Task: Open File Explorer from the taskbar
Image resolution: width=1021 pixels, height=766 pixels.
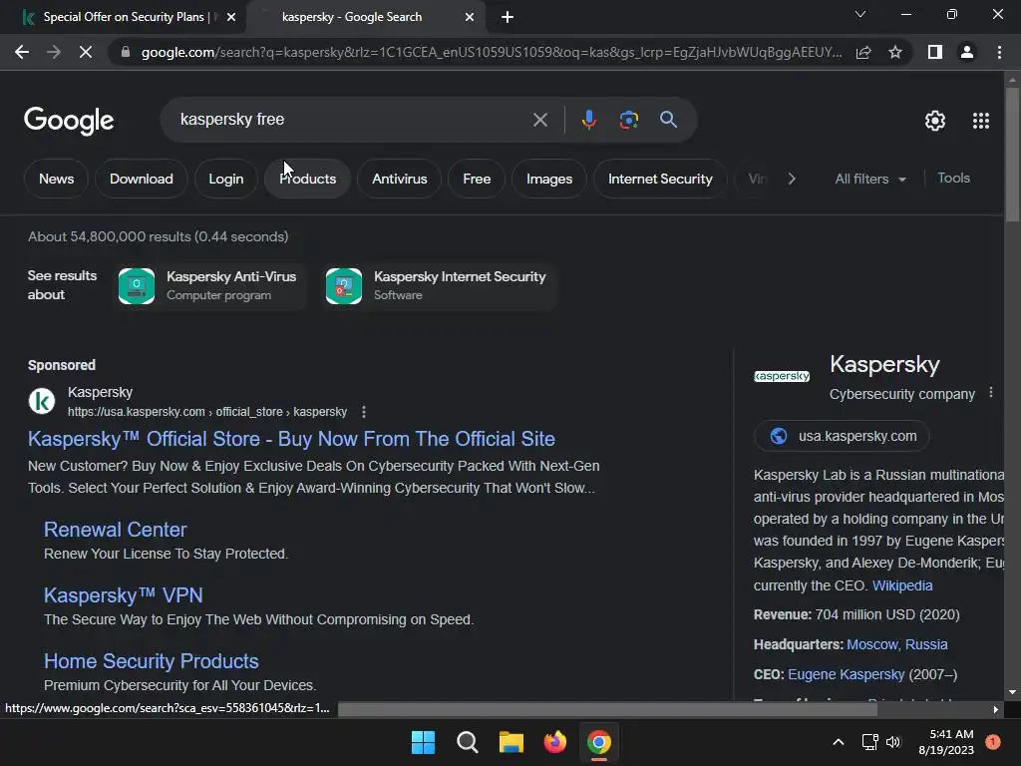Action: click(x=511, y=742)
